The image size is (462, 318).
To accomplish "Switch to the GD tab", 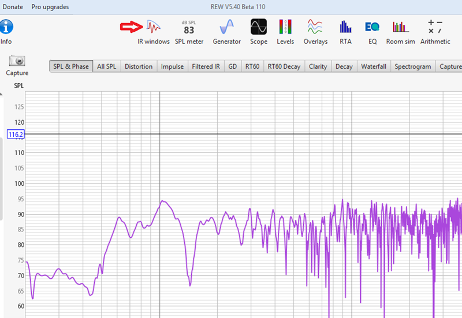I will pos(233,66).
